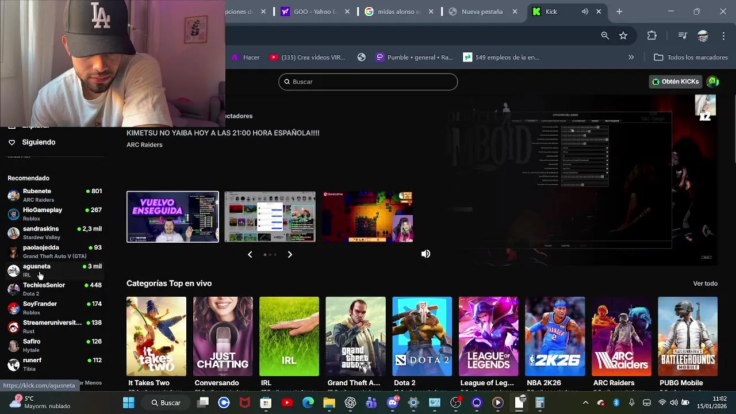Open the Pumble general bookmark
This screenshot has height=414, width=736.
[415, 57]
